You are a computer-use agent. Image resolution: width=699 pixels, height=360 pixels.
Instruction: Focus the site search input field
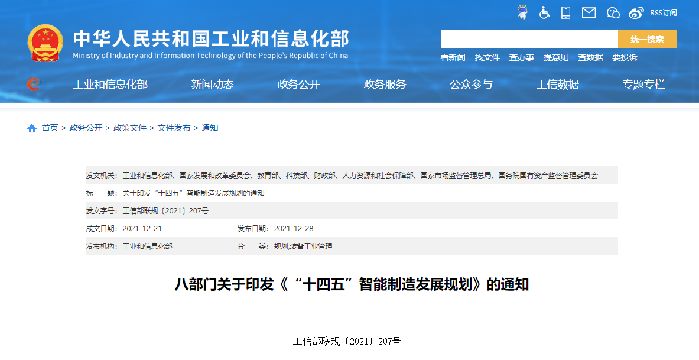529,39
